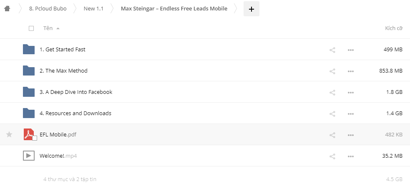Click the plus button to add new
The width and height of the screenshot is (410, 189).
coord(251,9)
